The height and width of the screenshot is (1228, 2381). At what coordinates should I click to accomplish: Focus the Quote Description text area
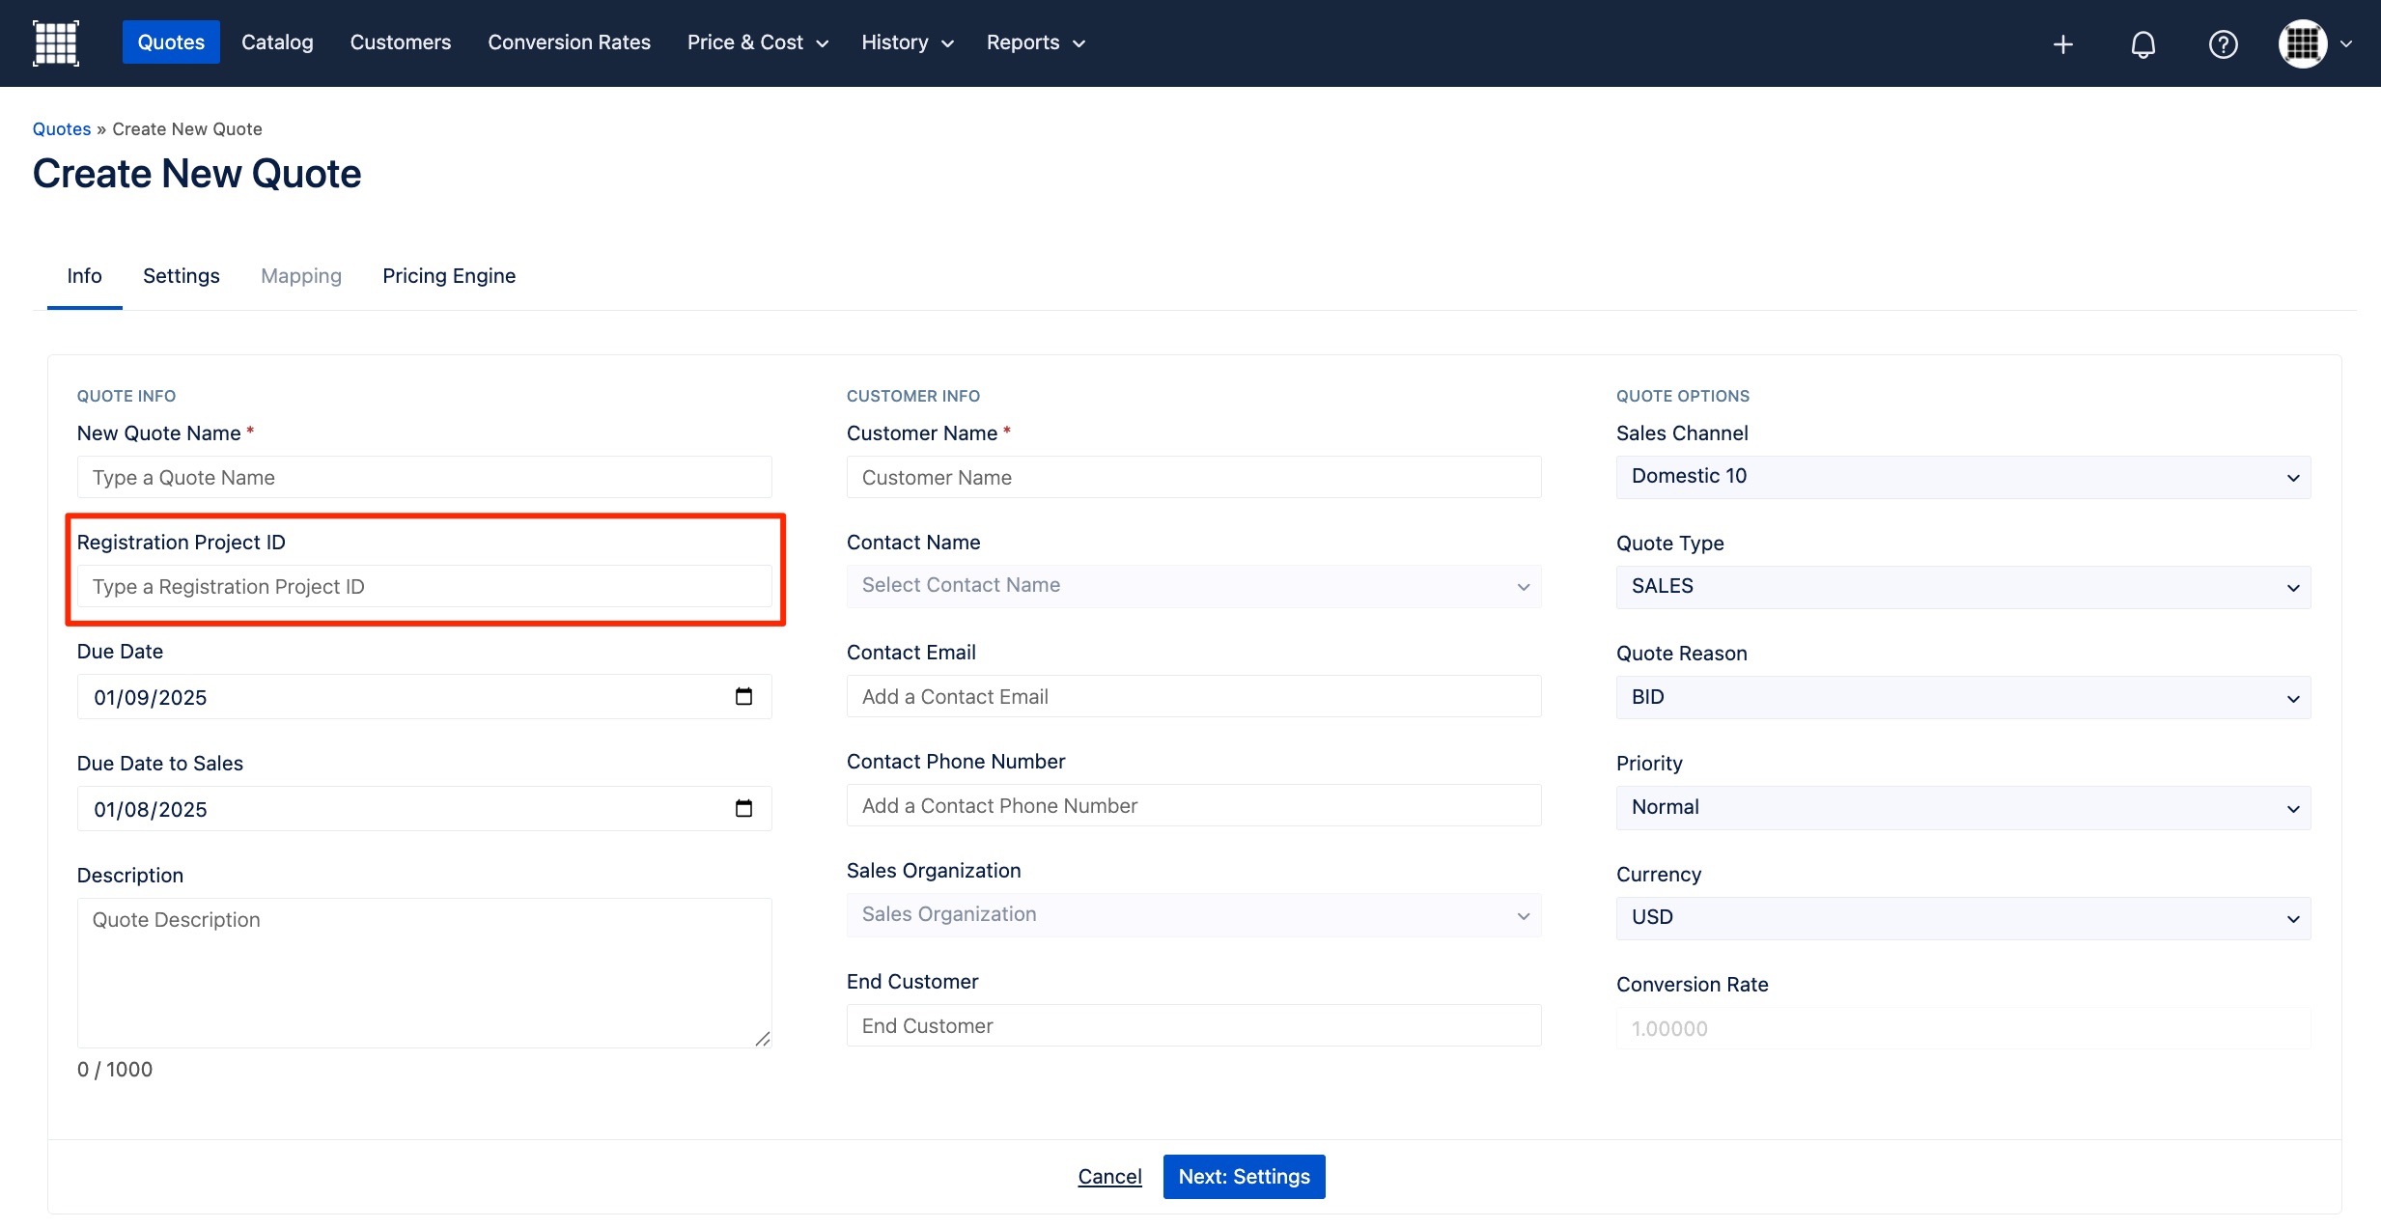click(x=425, y=973)
